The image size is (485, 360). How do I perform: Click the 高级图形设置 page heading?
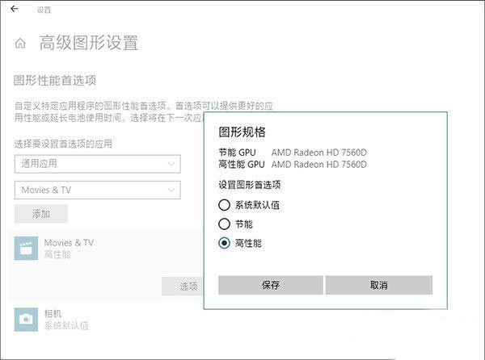click(89, 44)
